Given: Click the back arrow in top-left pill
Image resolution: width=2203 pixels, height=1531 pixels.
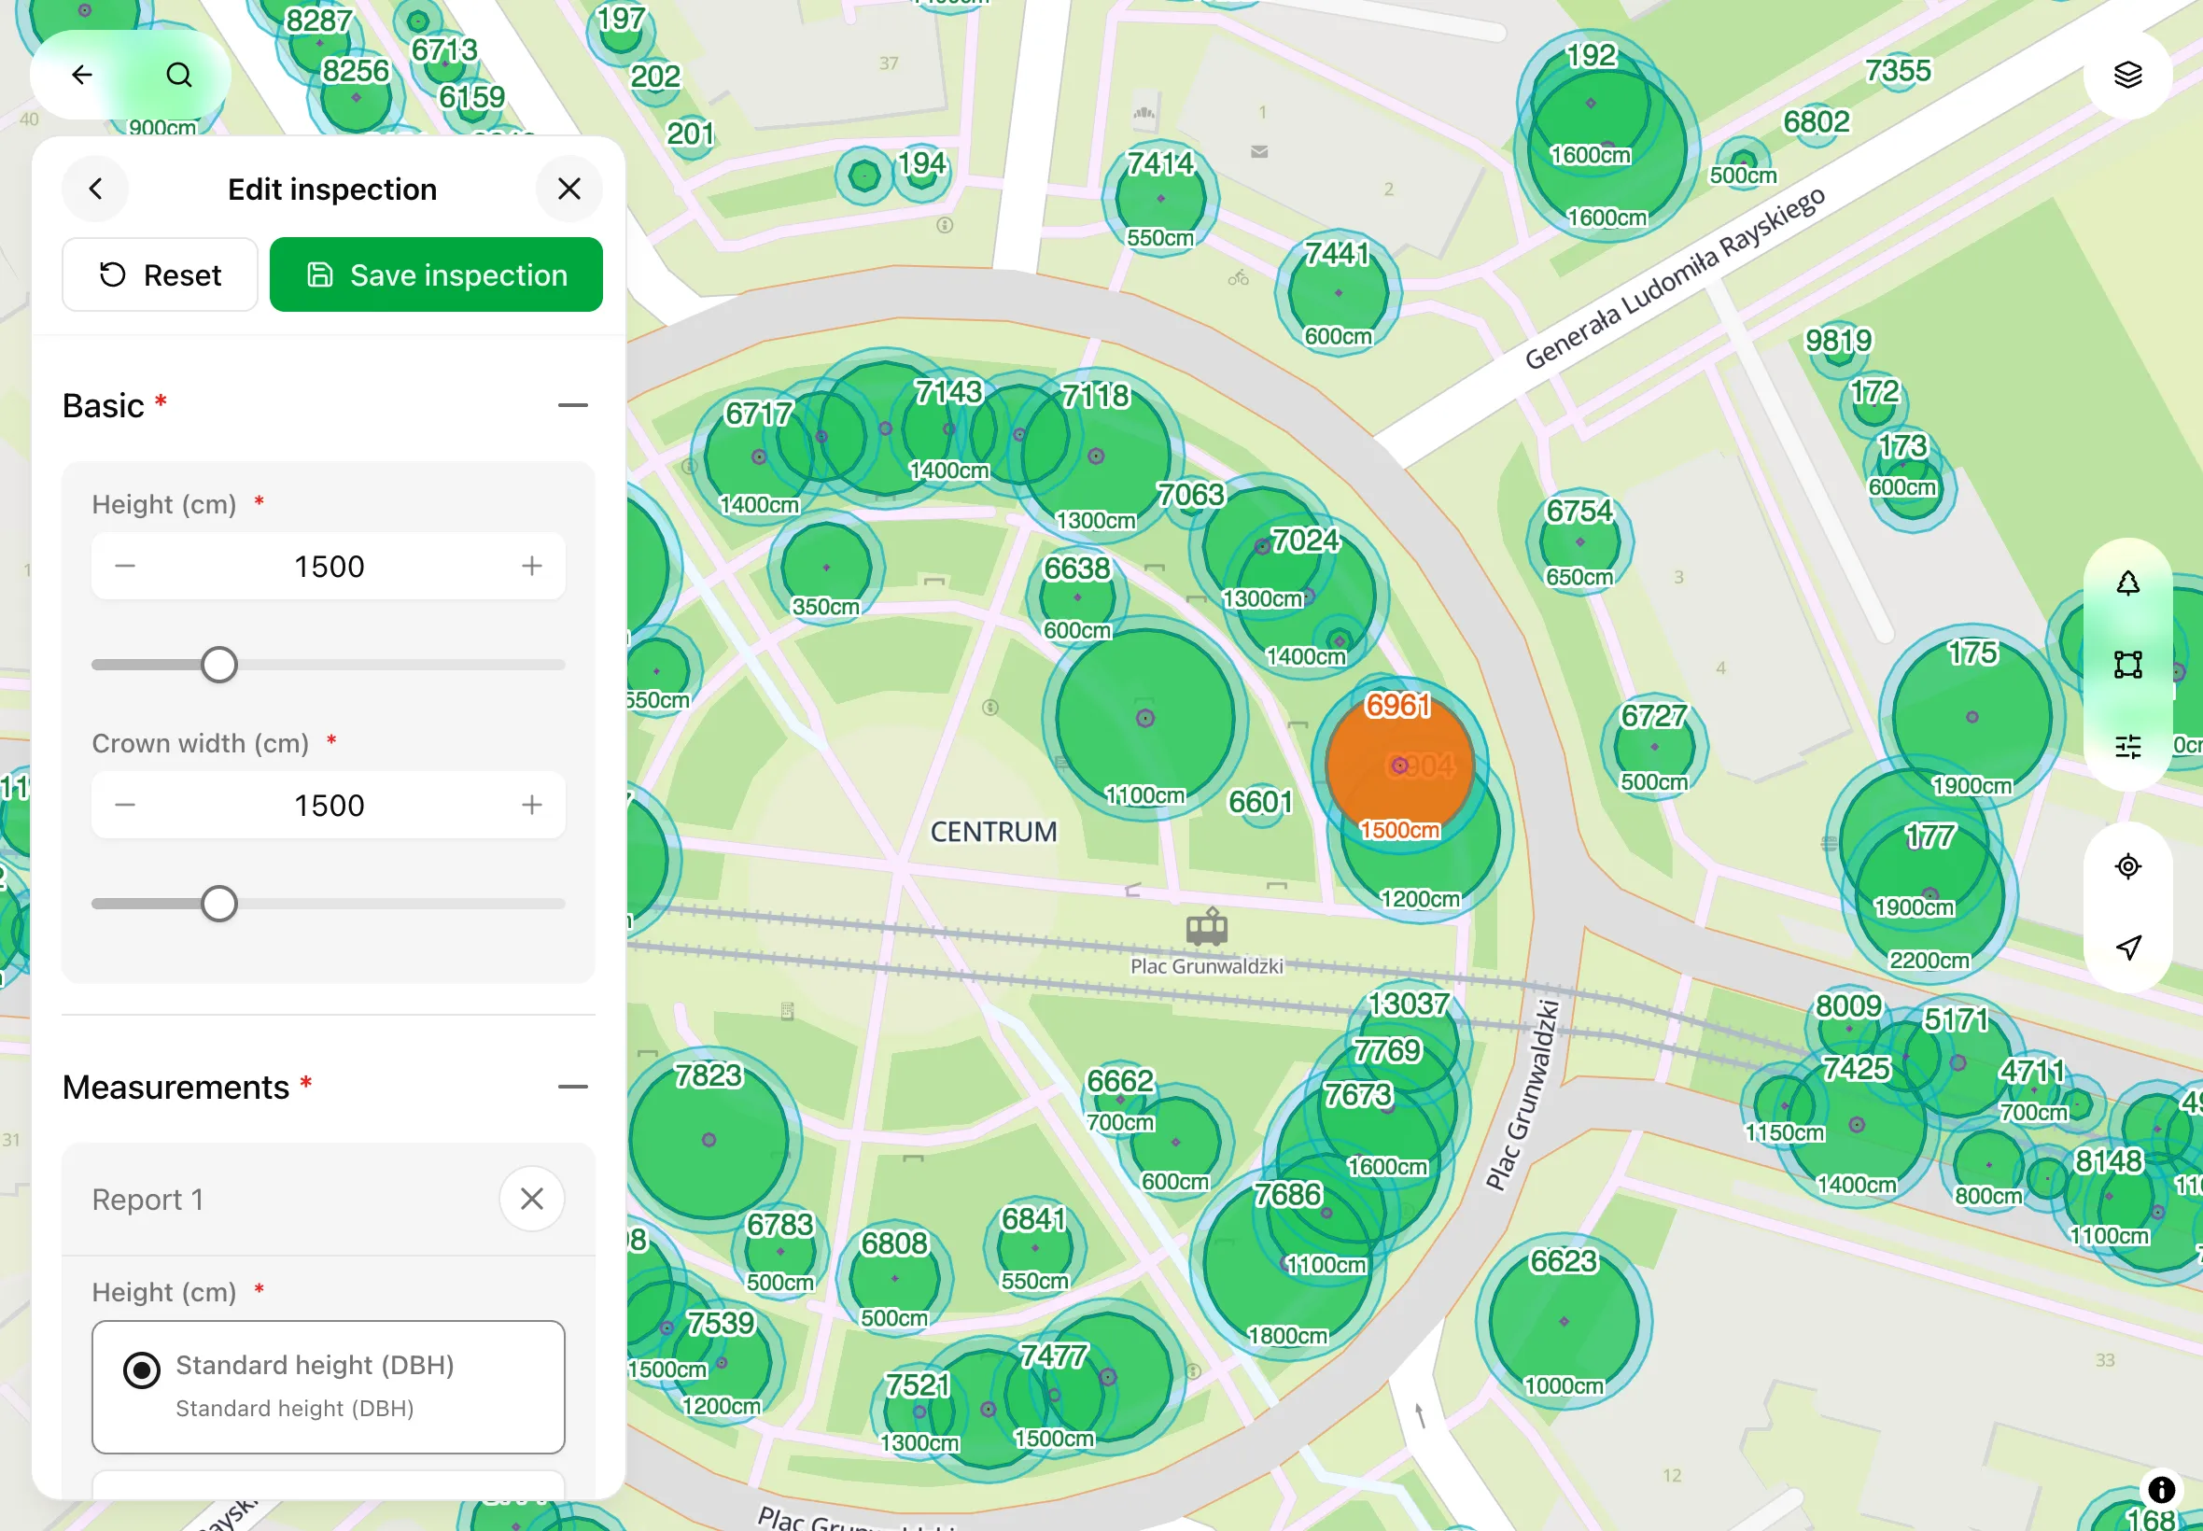Looking at the screenshot, I should click(82, 75).
